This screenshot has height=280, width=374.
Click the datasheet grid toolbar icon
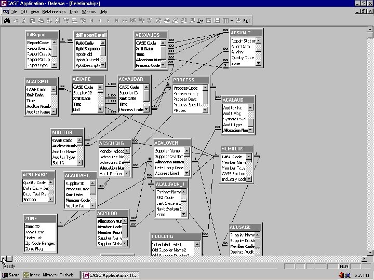click(225, 21)
